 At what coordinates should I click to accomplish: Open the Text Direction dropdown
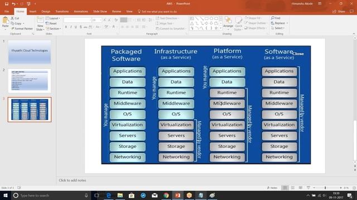[167, 18]
